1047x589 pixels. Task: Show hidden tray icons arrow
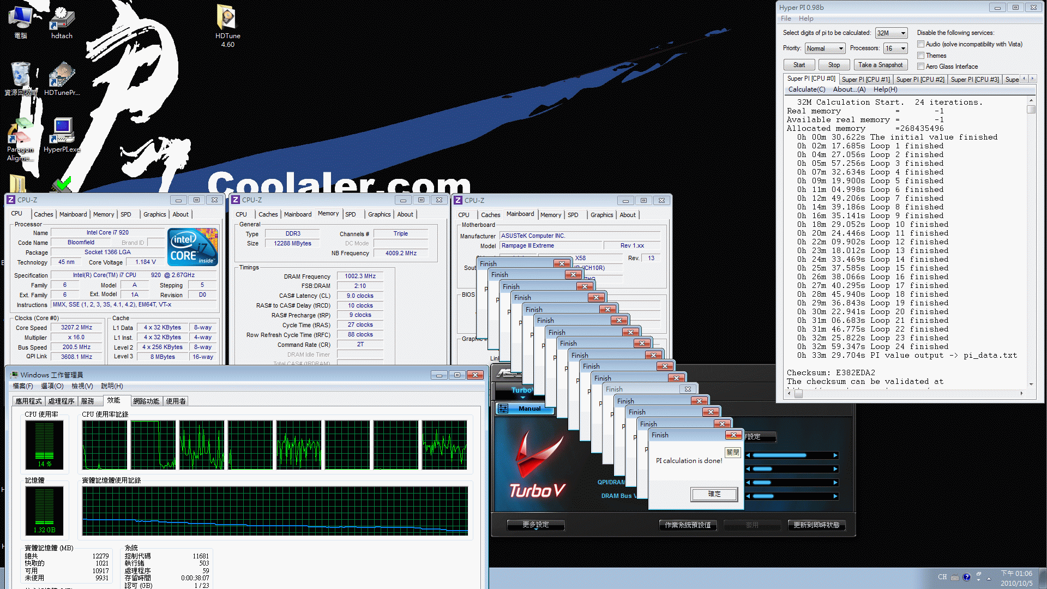[x=989, y=578]
